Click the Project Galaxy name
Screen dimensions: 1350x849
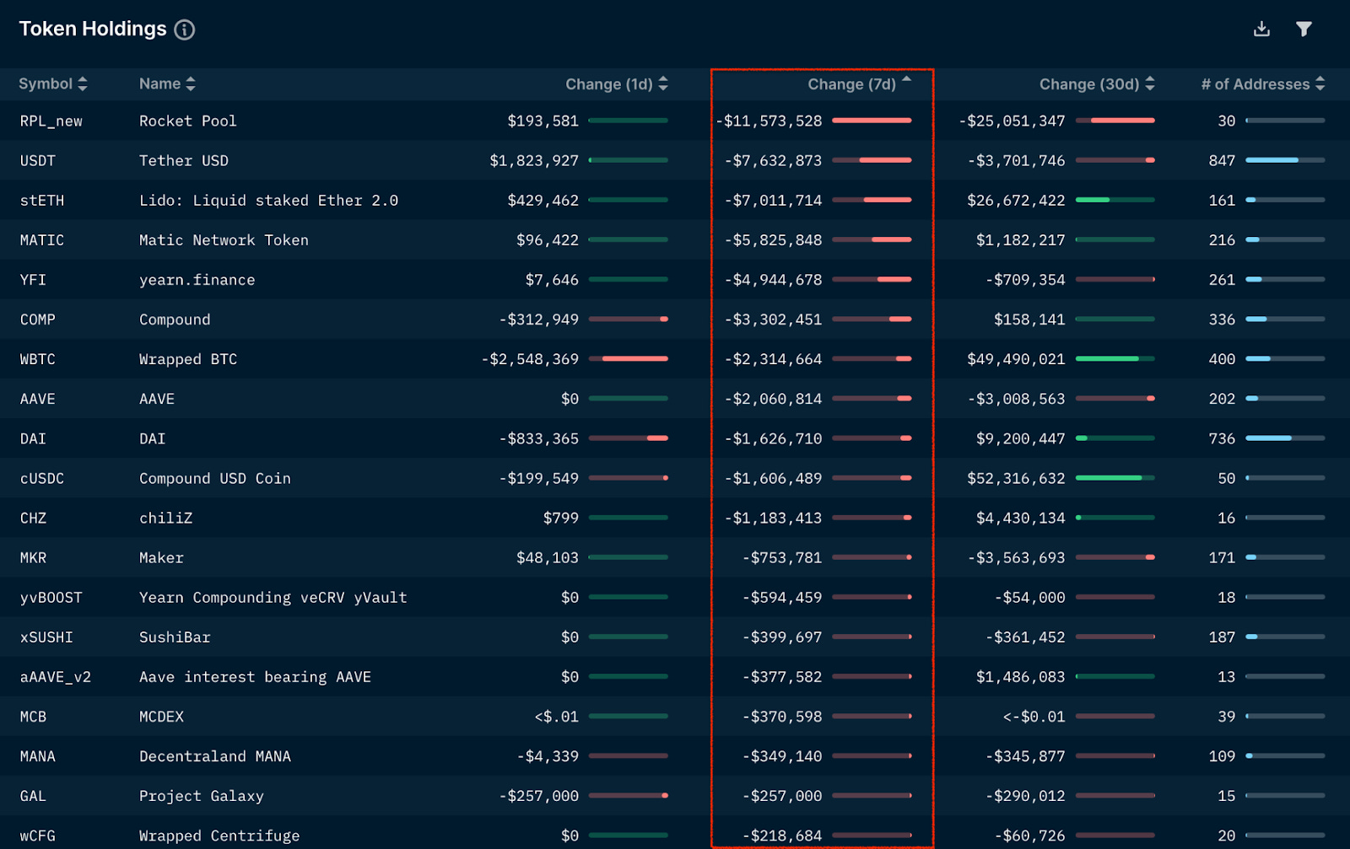pos(202,796)
